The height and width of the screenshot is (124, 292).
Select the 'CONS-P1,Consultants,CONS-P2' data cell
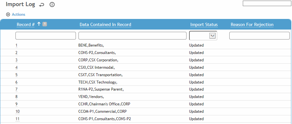(x=105, y=119)
